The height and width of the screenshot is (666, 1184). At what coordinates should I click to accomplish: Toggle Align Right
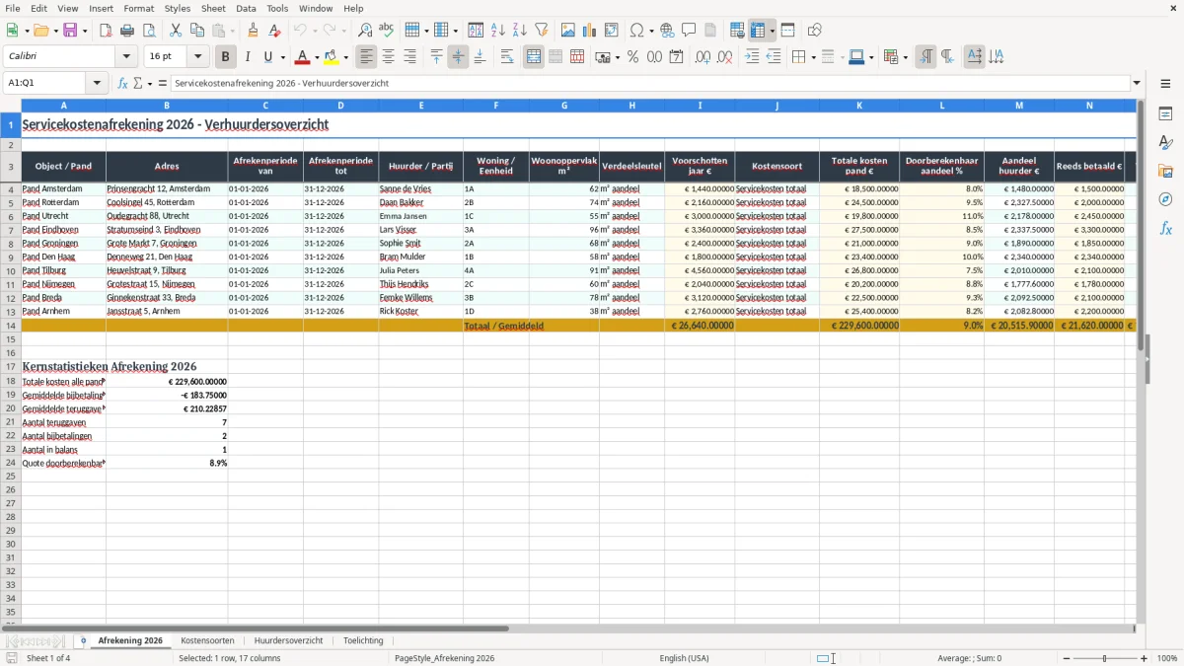[x=410, y=57]
